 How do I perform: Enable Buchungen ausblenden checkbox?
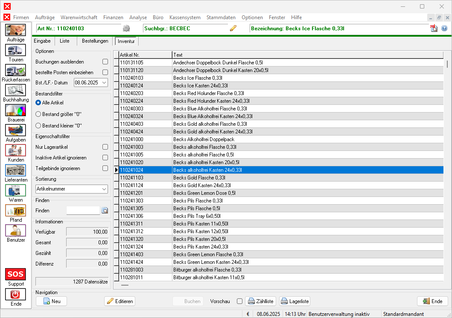click(105, 62)
